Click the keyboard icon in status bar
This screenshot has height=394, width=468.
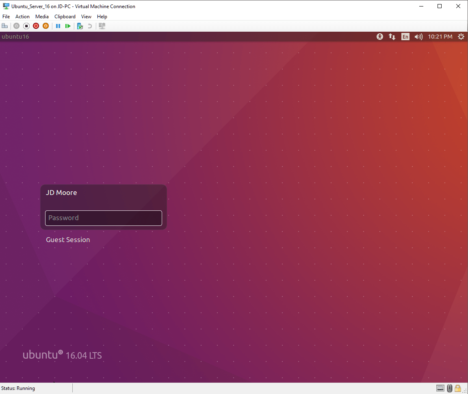pyautogui.click(x=440, y=388)
